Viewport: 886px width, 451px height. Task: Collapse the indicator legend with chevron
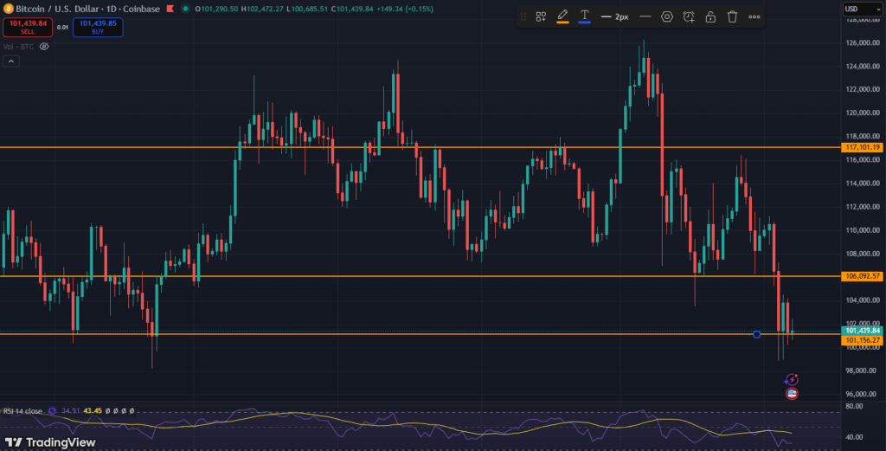coord(11,61)
